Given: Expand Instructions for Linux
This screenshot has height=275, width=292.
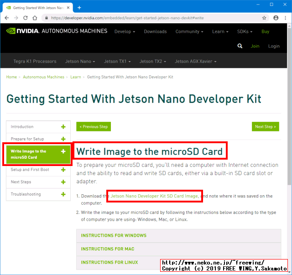Looking at the screenshot, I should click(x=178, y=263).
